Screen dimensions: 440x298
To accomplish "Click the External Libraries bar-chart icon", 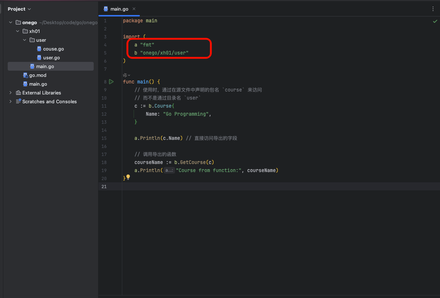I will [18, 93].
